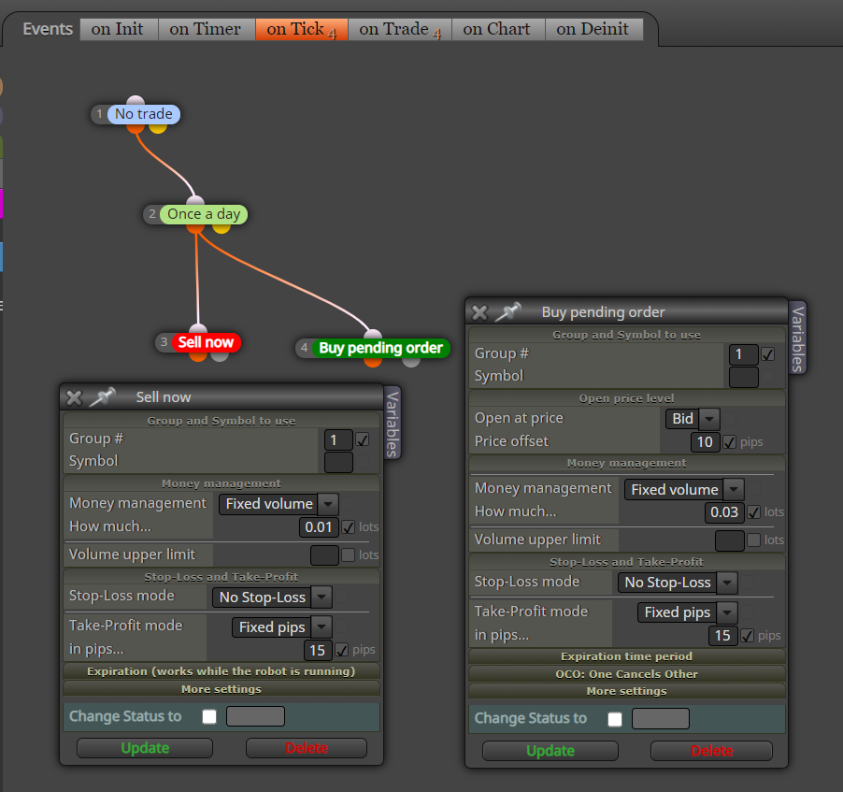This screenshot has width=843, height=792.
Task: Click input connector atop Buy pending order block
Action: pyautogui.click(x=373, y=335)
